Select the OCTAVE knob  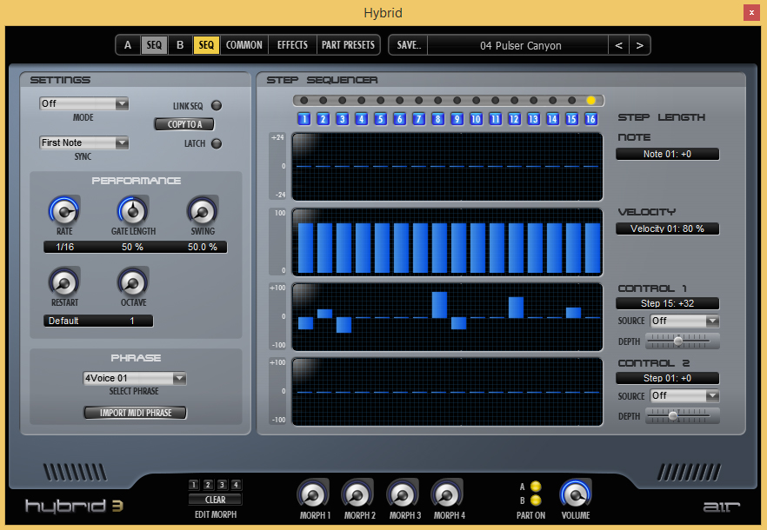132,282
